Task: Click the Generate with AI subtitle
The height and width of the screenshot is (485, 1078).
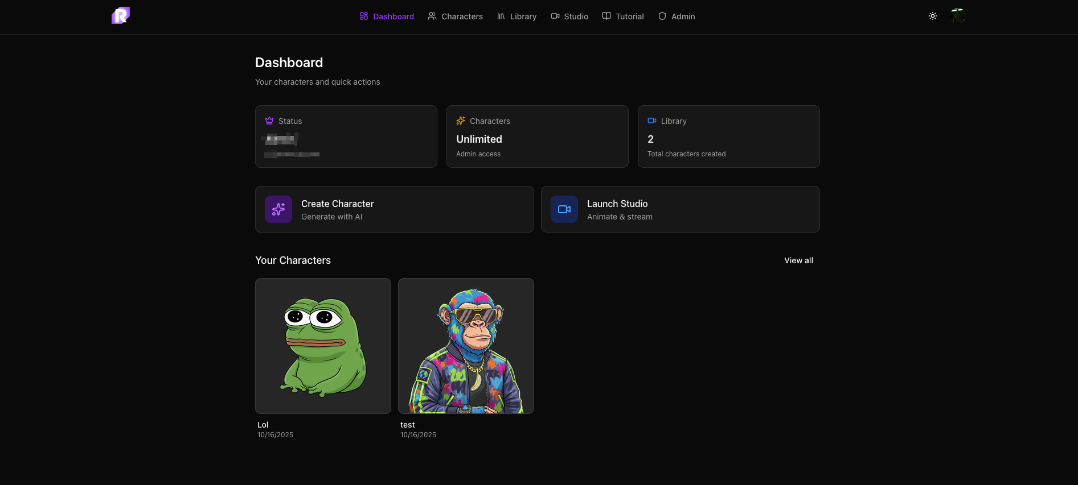Action: point(331,217)
